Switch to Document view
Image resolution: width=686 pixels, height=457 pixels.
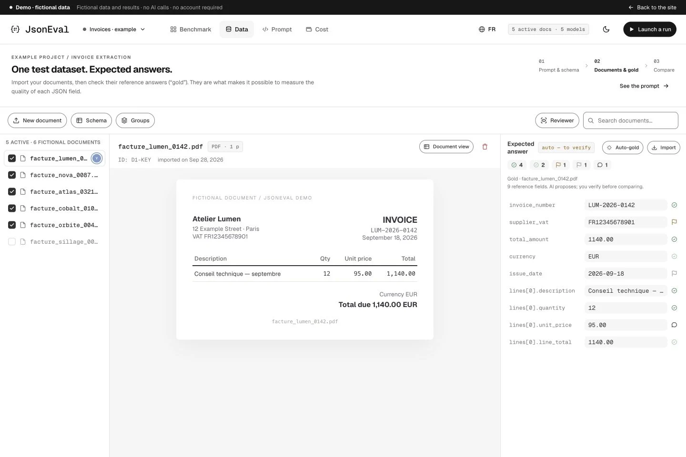tap(446, 147)
